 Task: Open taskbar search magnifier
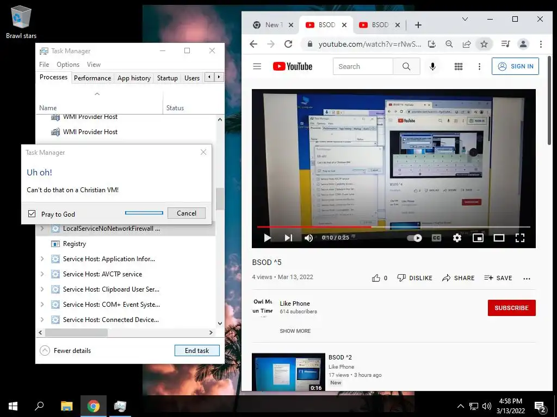tap(39, 406)
